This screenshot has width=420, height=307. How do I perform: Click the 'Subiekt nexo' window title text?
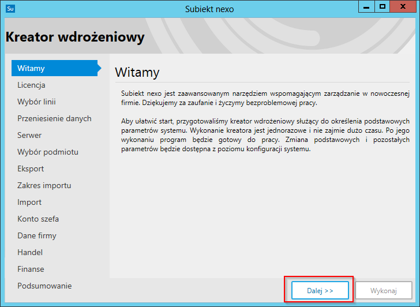coord(209,9)
